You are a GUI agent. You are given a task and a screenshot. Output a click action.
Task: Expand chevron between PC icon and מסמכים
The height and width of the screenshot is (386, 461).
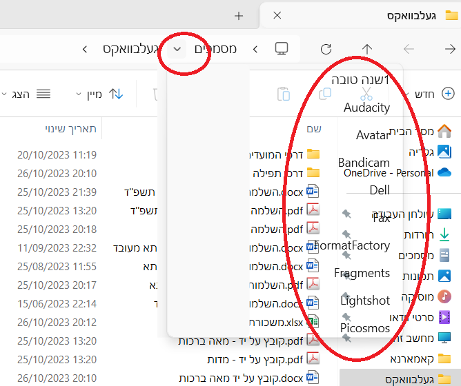click(255, 49)
